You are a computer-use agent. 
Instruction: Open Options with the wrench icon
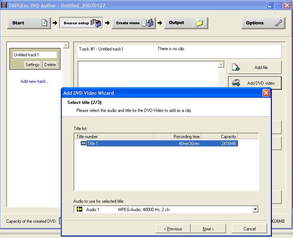pos(263,23)
